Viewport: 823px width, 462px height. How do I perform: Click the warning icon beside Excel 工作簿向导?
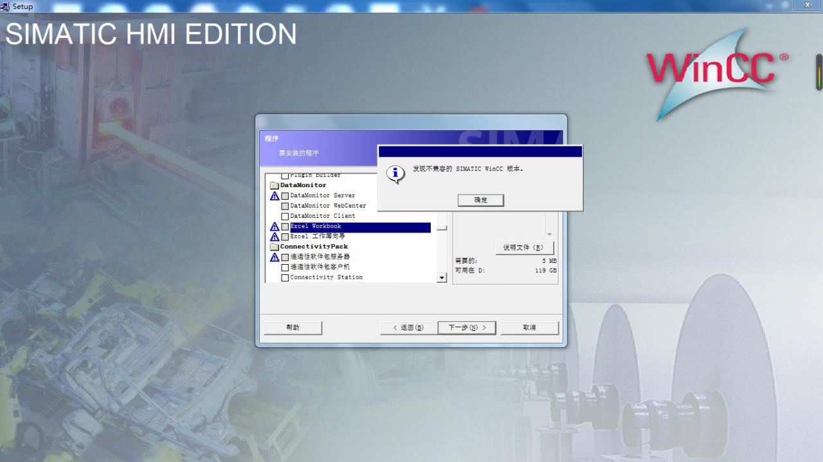(x=275, y=236)
